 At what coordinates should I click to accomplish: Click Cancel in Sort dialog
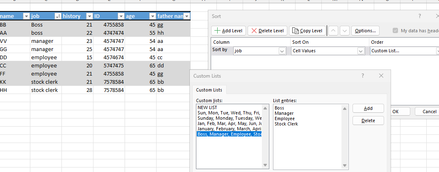pyautogui.click(x=427, y=112)
